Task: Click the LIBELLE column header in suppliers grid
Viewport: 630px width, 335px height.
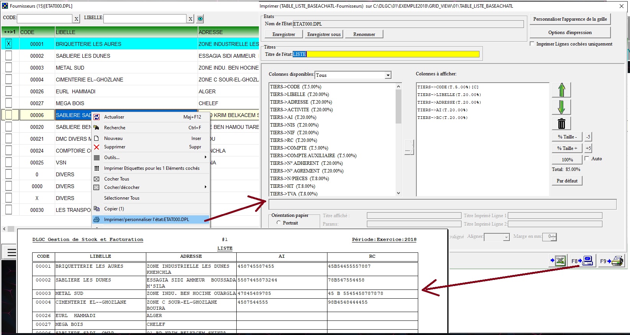Action: tap(126, 32)
